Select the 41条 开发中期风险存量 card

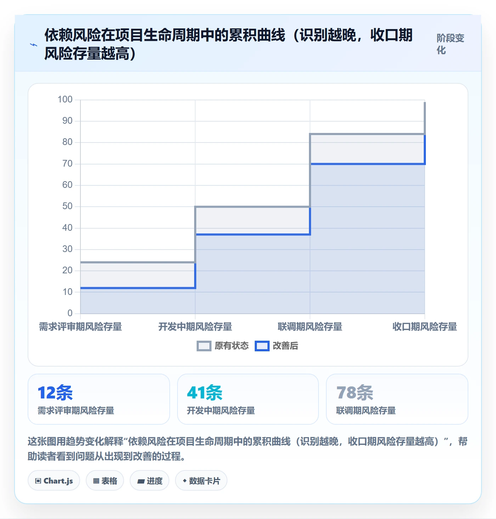tap(248, 399)
